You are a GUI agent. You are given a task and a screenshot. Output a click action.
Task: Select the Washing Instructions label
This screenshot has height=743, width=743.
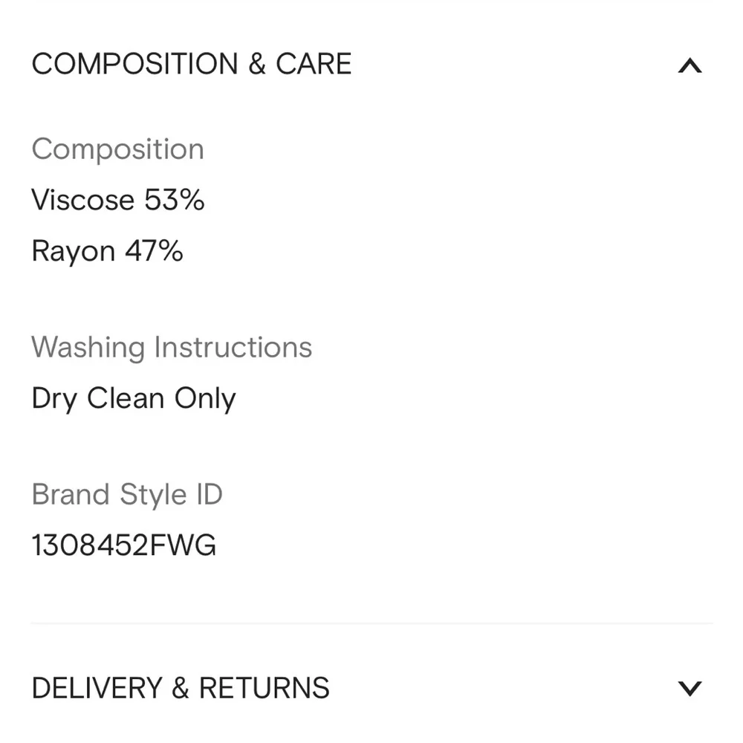coord(172,347)
